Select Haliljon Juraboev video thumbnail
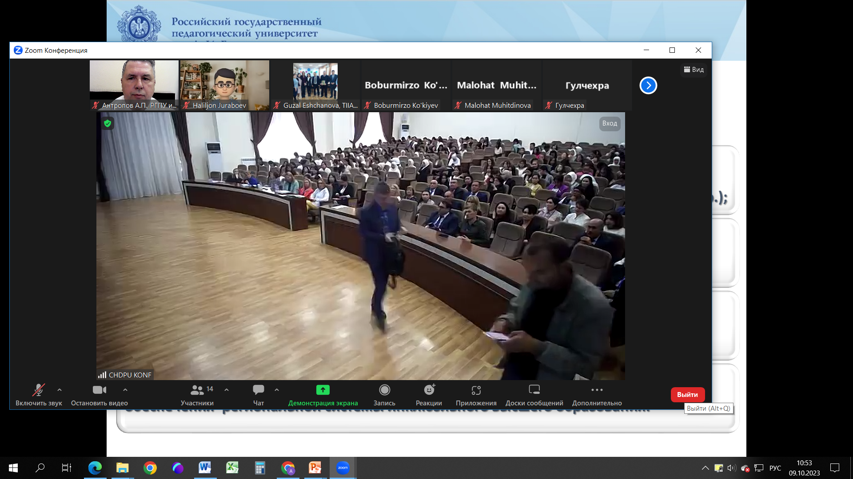Image resolution: width=853 pixels, height=479 pixels. click(225, 85)
